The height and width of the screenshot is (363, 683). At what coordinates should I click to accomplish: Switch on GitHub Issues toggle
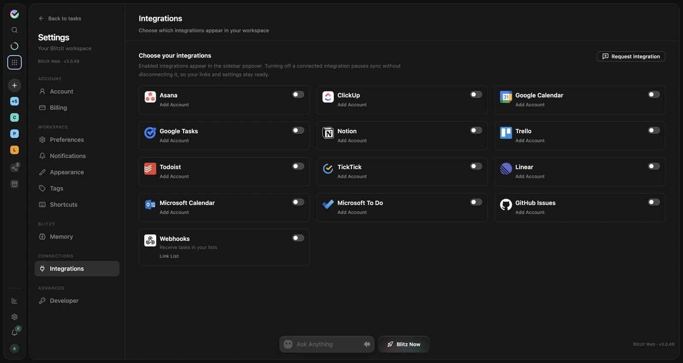(654, 202)
